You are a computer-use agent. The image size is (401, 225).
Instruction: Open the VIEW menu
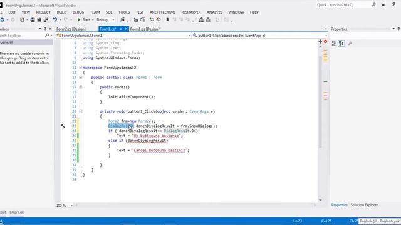click(x=26, y=12)
